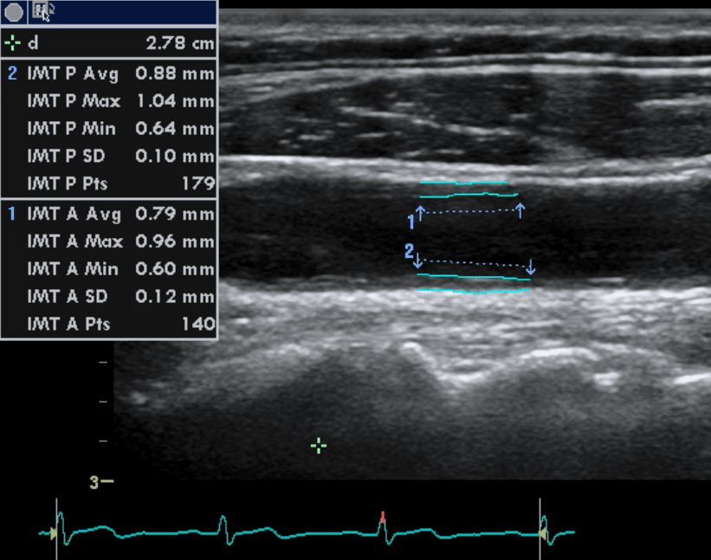Image resolution: width=711 pixels, height=560 pixels.
Task: Click the number 2 label on the ultrasound image
Action: click(409, 250)
